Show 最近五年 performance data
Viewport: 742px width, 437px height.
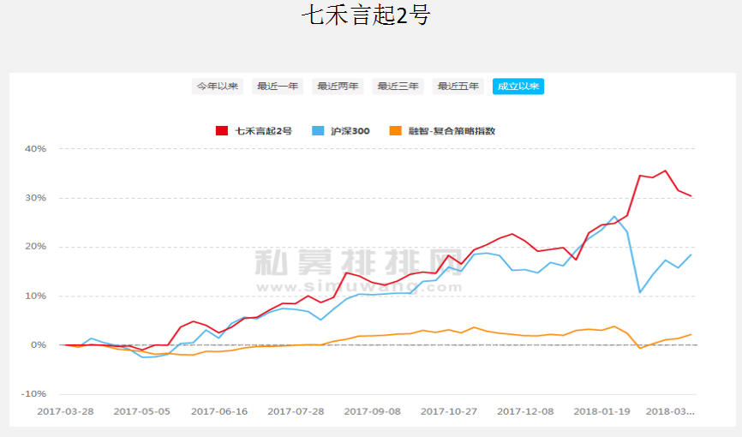click(x=458, y=87)
